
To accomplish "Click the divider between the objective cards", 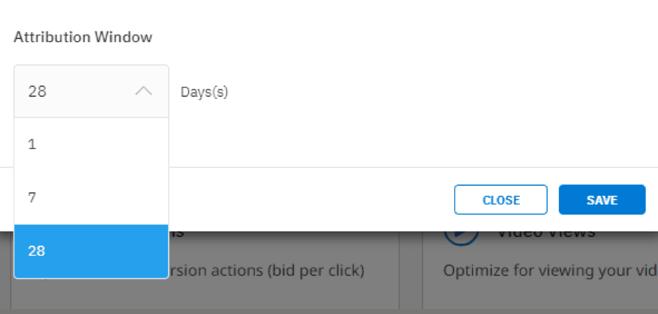I will pos(411,270).
